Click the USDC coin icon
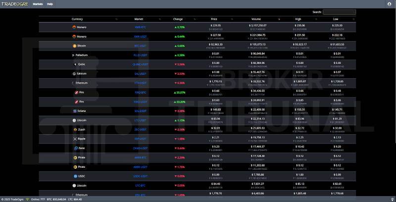The height and width of the screenshot is (202, 396). [x=75, y=176]
